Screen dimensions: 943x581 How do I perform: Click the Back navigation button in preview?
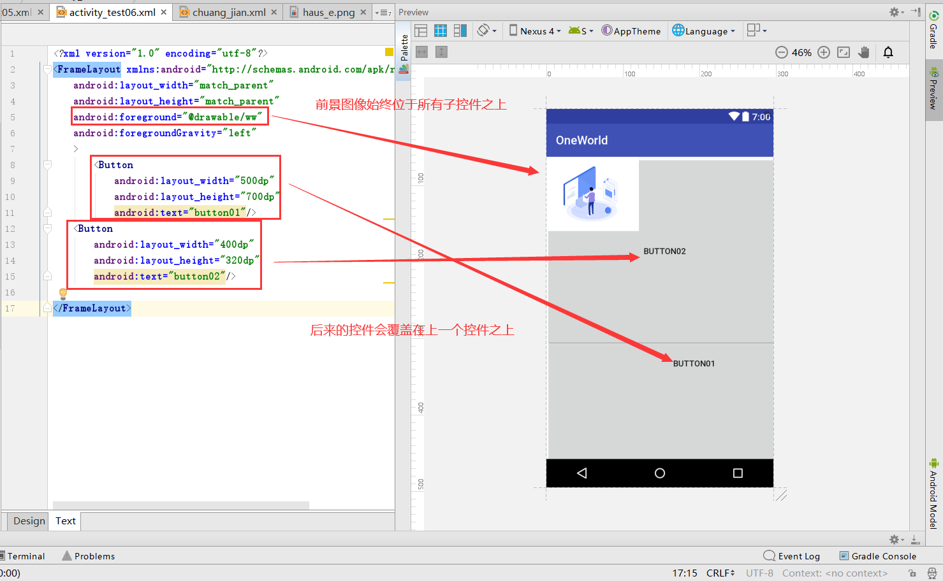(581, 473)
